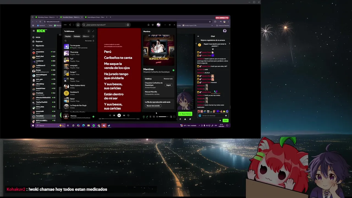The width and height of the screenshot is (352, 198).
Task: Open Spotify from the Windows taskbar
Action: click(94, 125)
